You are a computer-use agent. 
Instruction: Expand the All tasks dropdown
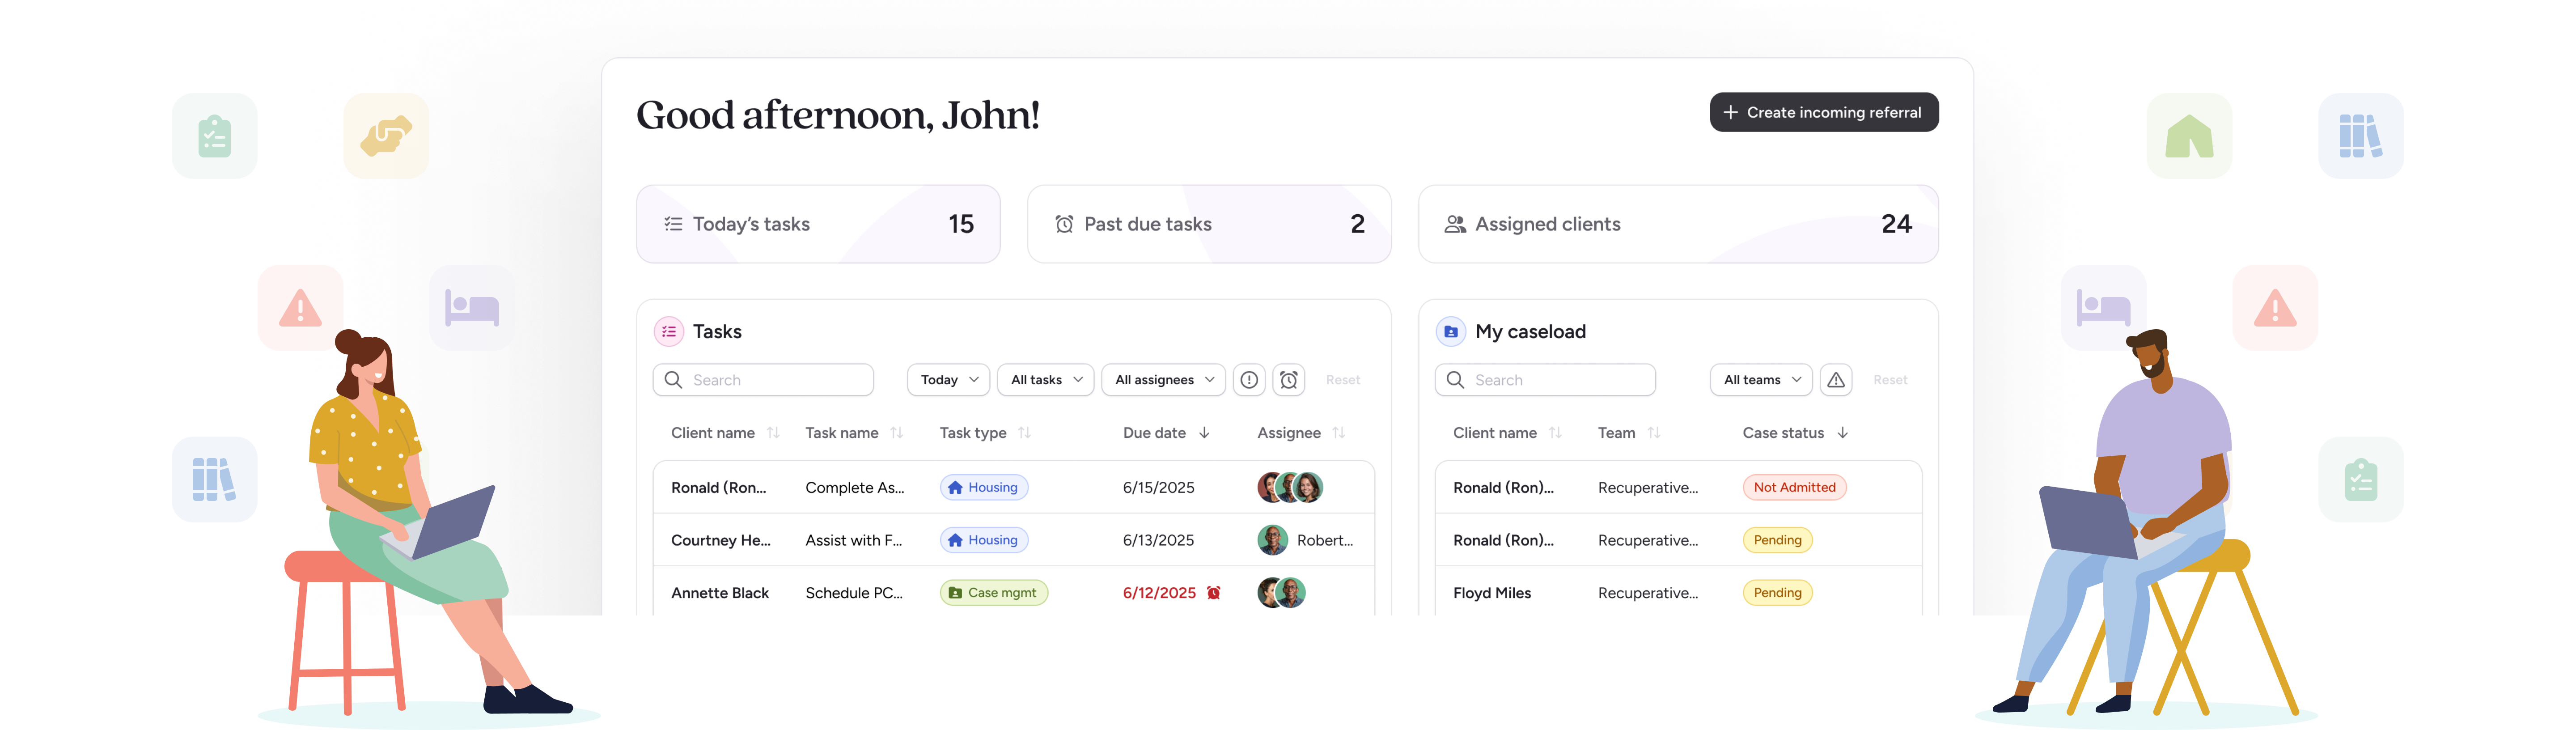pyautogui.click(x=1045, y=380)
